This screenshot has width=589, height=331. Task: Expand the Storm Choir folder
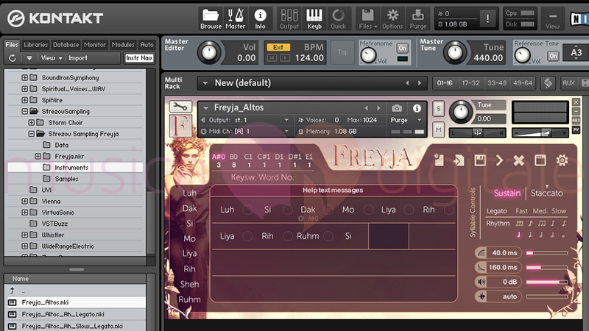click(x=31, y=122)
